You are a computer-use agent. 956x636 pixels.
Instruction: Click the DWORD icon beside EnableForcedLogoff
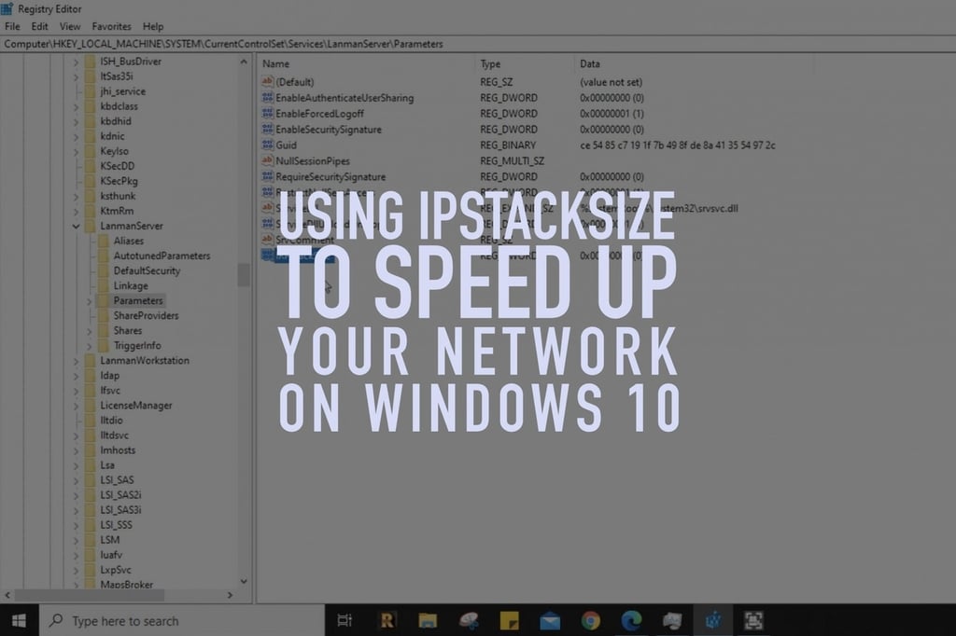[x=267, y=114]
